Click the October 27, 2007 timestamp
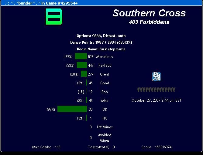 tap(156, 100)
